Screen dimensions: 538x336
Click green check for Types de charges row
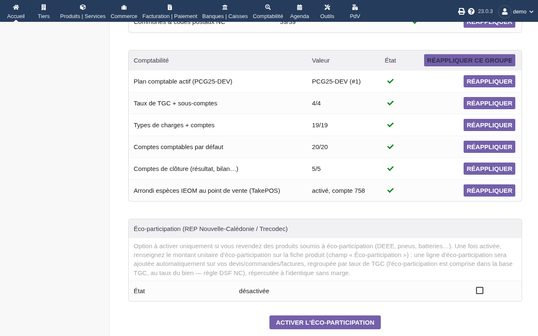(x=390, y=125)
